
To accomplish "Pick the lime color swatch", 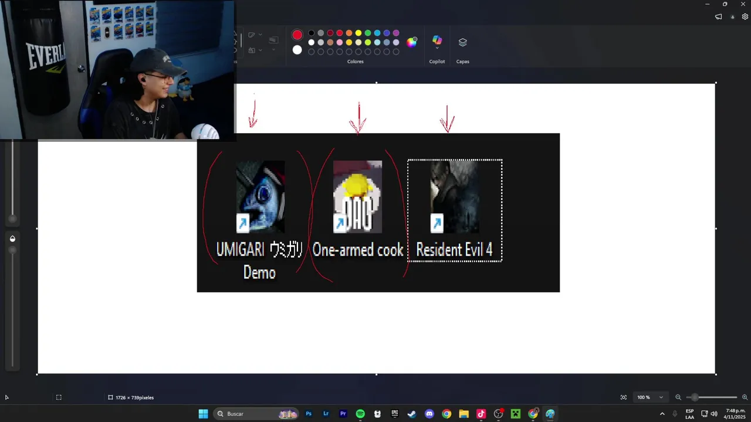I will click(368, 42).
